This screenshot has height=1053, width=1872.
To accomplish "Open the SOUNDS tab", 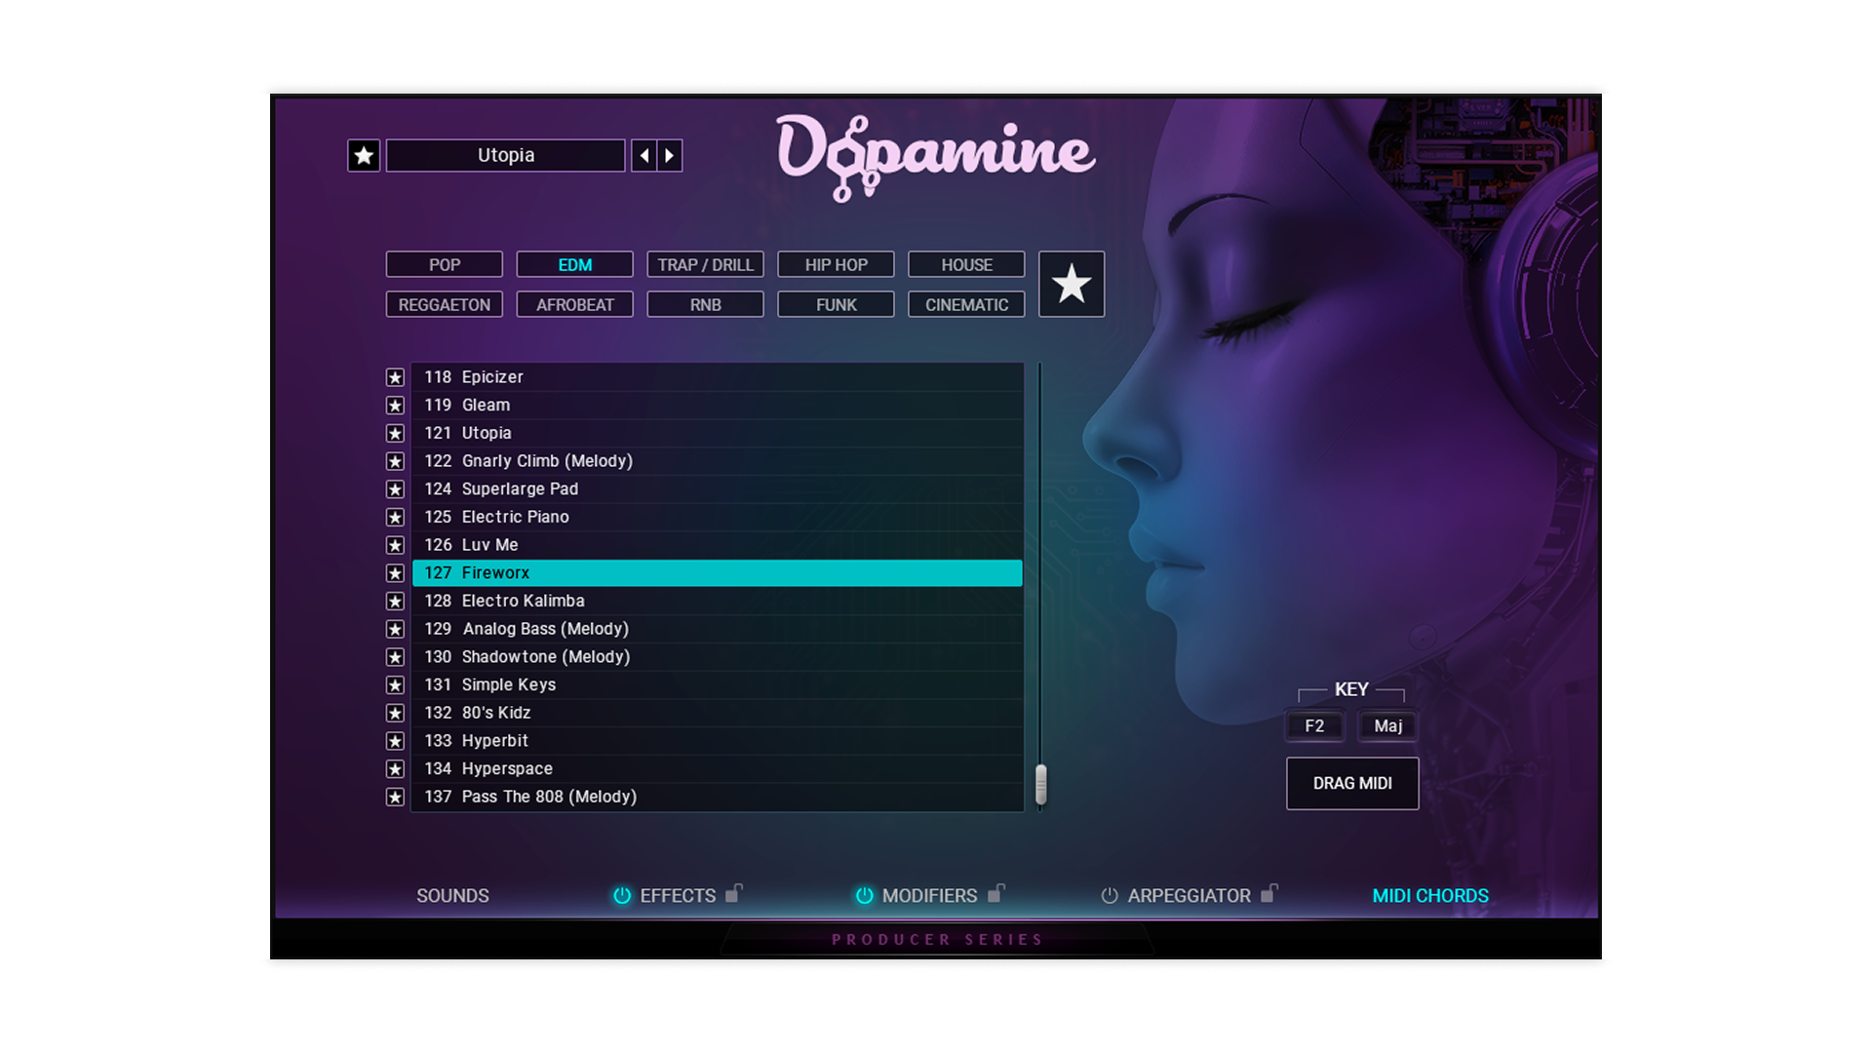I will pyautogui.click(x=452, y=895).
